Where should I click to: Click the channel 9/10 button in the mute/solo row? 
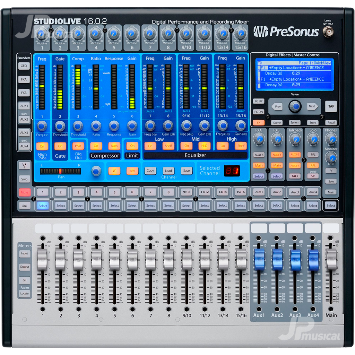(x=186, y=192)
